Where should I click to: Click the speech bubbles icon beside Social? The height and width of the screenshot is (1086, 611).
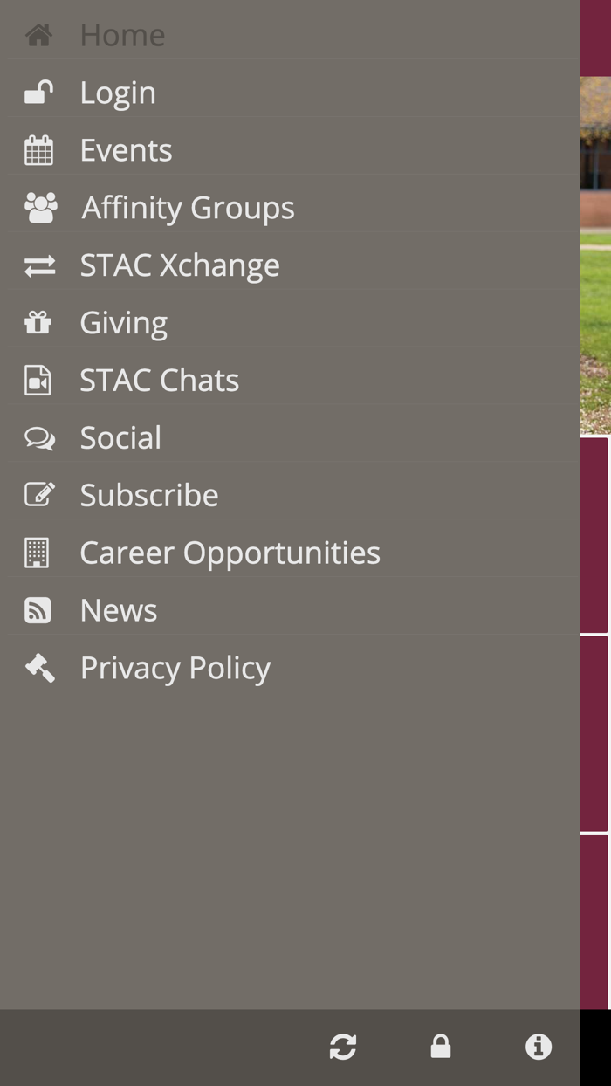38,436
